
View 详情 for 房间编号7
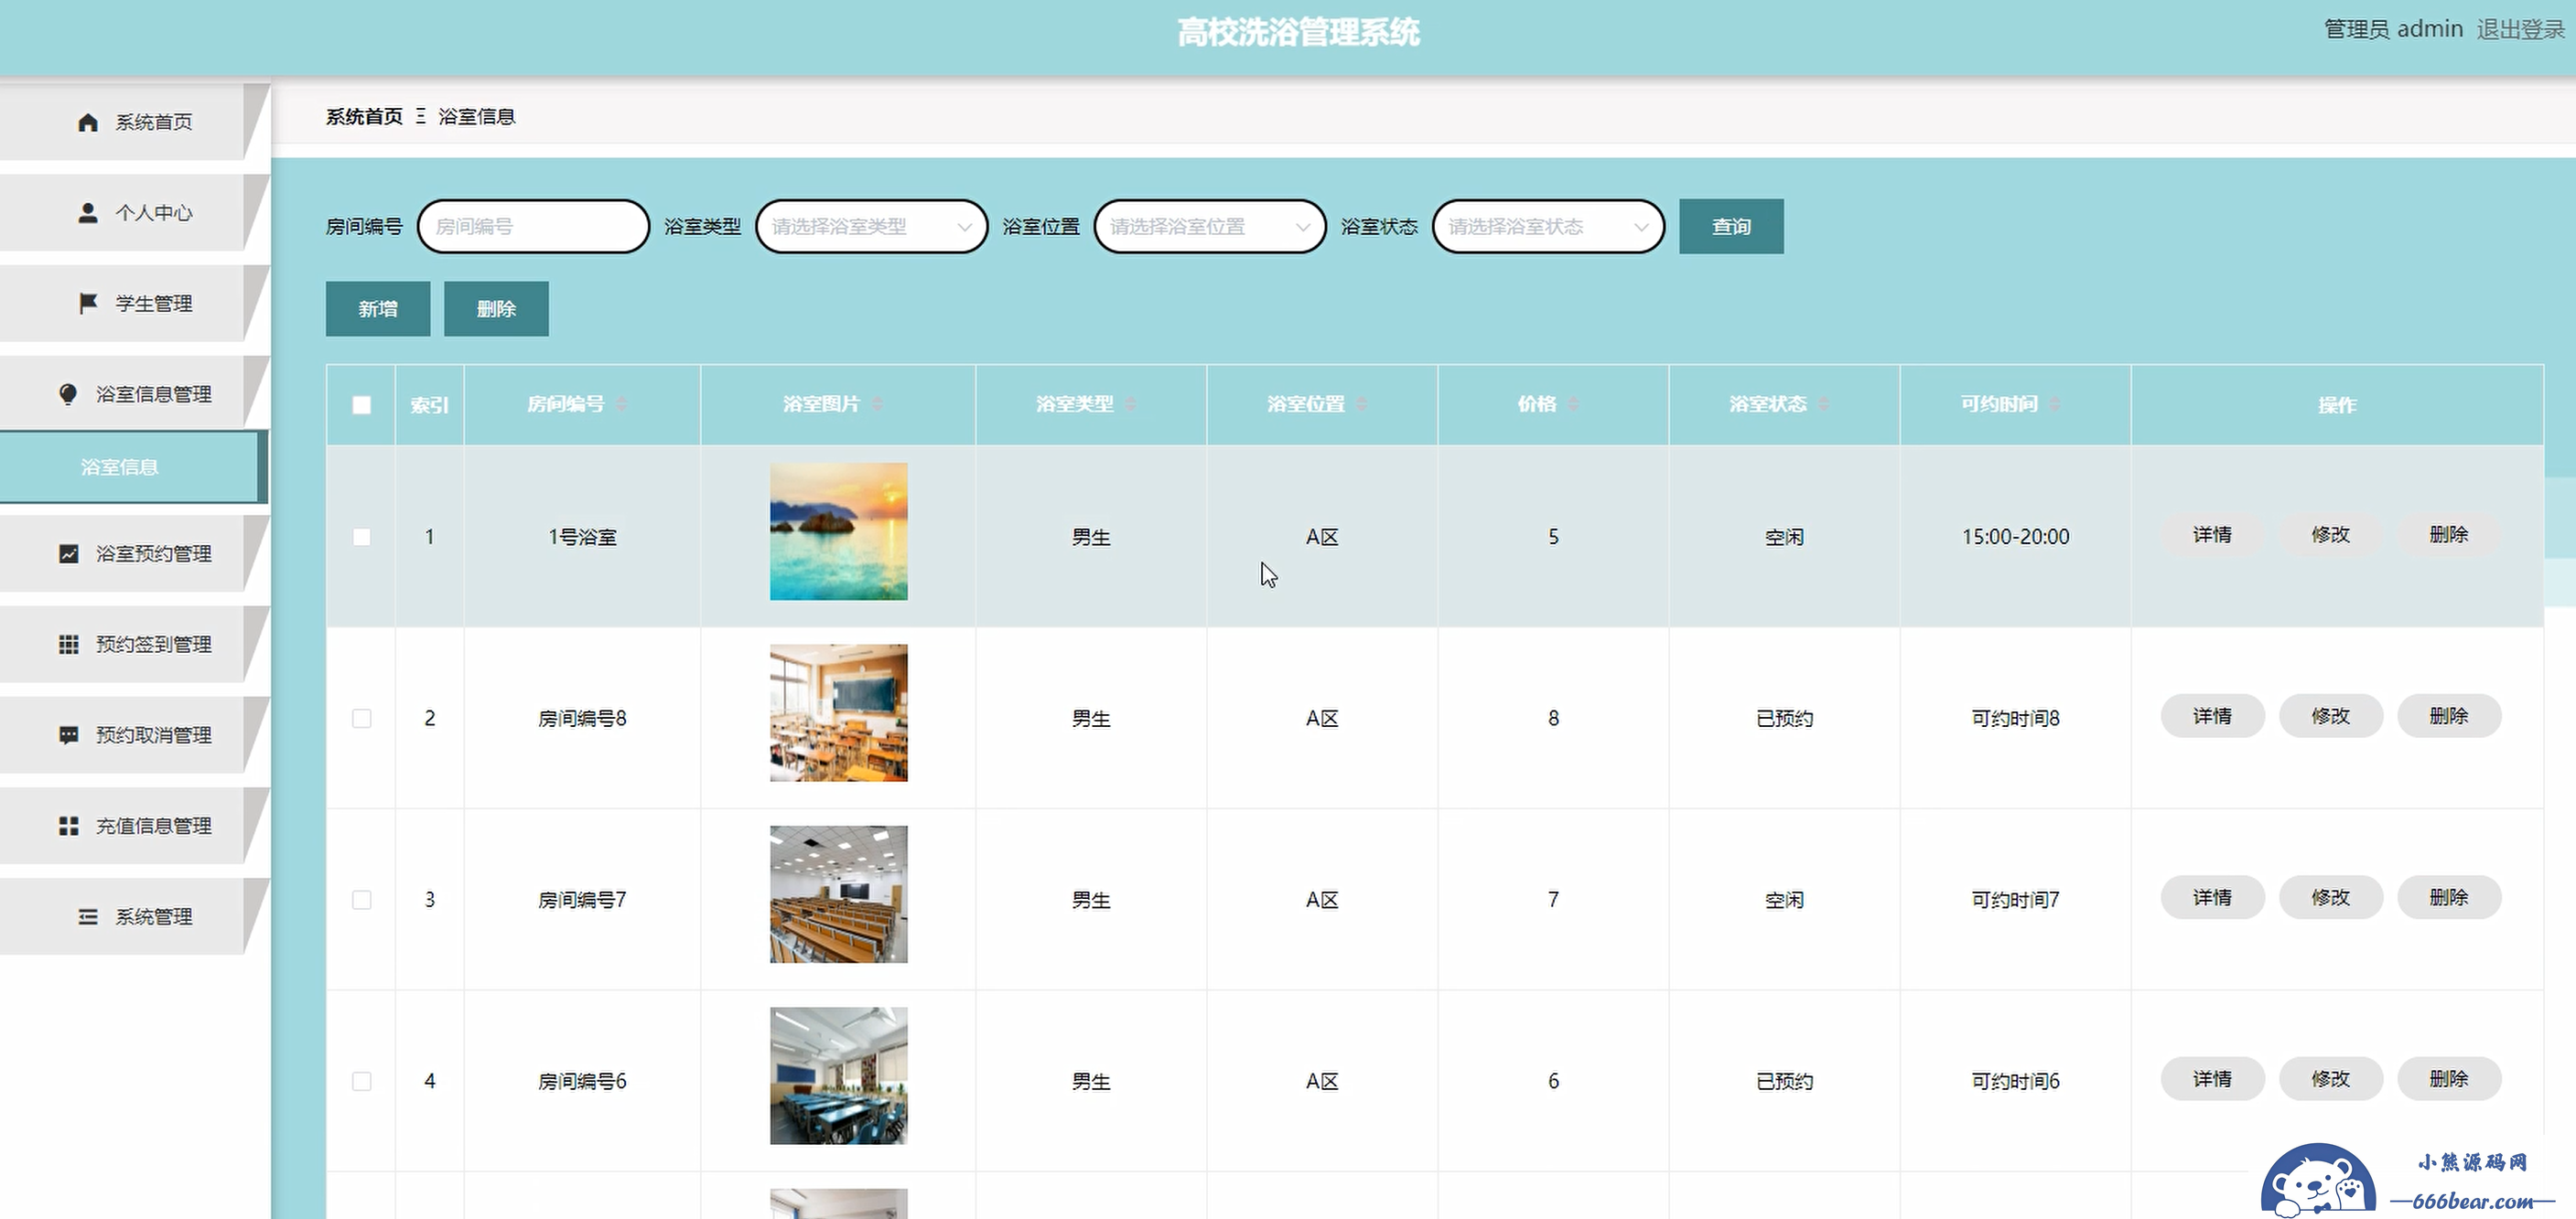pyautogui.click(x=2212, y=898)
